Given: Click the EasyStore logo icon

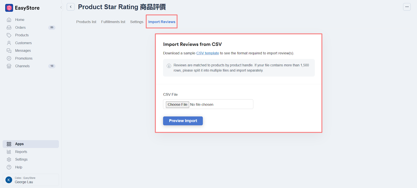Looking at the screenshot, I should click(x=9, y=8).
